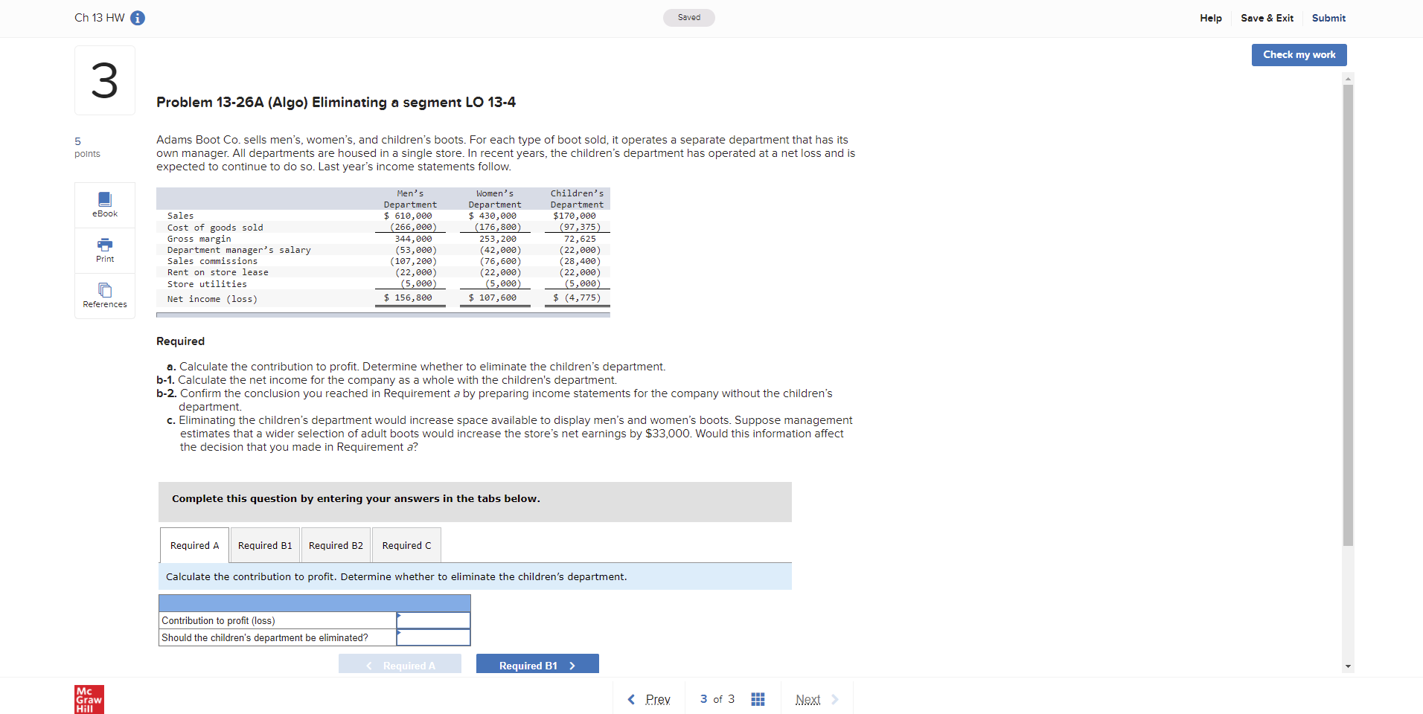Image resolution: width=1423 pixels, height=714 pixels.
Task: Click the scrollbar down arrow
Action: click(x=1347, y=666)
